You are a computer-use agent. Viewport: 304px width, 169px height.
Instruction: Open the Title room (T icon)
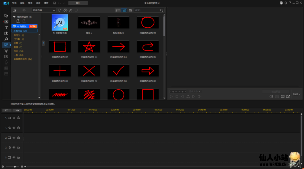coord(6,27)
